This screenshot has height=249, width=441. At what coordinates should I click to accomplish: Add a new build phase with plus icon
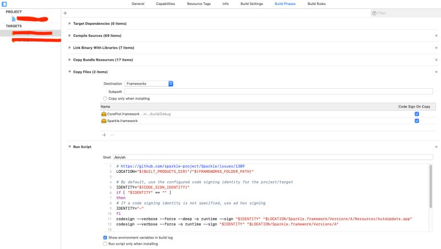click(65, 13)
